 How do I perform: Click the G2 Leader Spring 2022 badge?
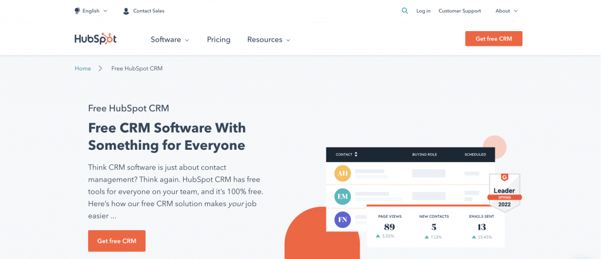click(504, 193)
